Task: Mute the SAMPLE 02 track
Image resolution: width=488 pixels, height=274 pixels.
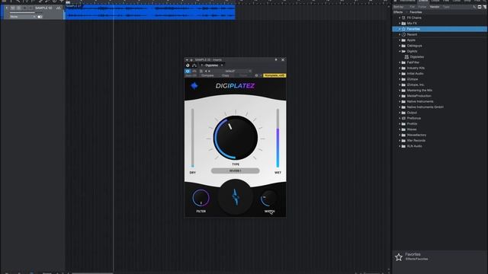Action: point(13,8)
